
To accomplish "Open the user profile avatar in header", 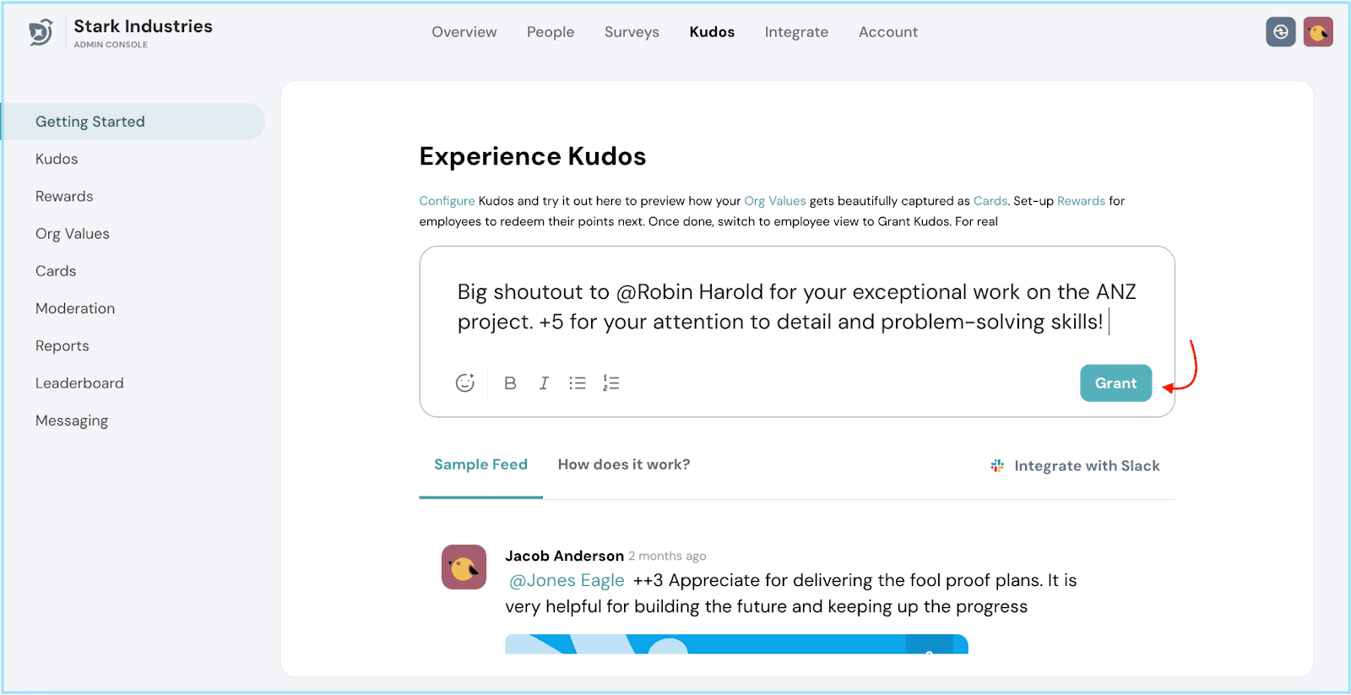I will pyautogui.click(x=1317, y=32).
